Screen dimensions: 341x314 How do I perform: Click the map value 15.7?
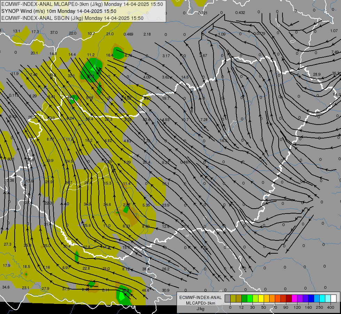click(x=126, y=248)
